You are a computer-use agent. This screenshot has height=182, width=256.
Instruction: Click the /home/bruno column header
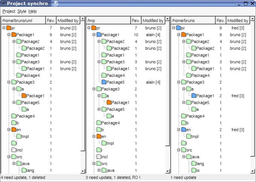193,20
